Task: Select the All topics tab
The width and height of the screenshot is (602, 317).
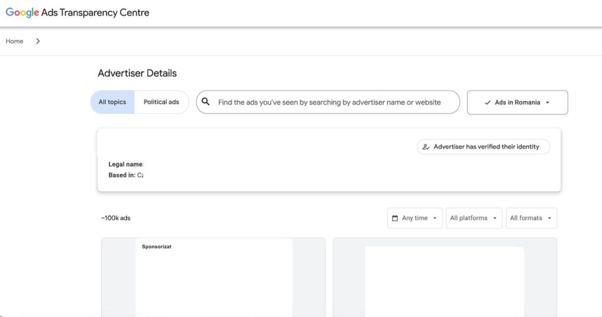Action: pyautogui.click(x=112, y=102)
